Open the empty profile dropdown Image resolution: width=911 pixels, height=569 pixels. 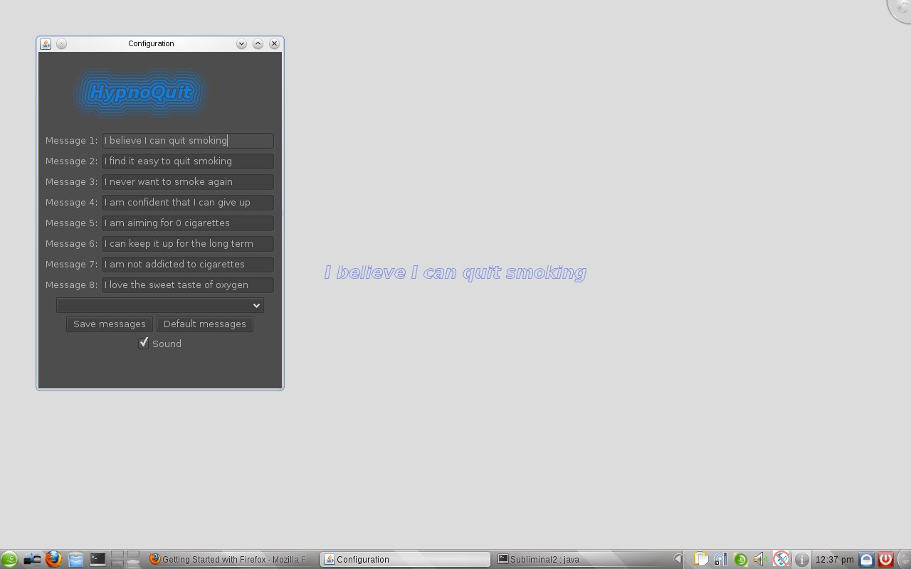160,305
